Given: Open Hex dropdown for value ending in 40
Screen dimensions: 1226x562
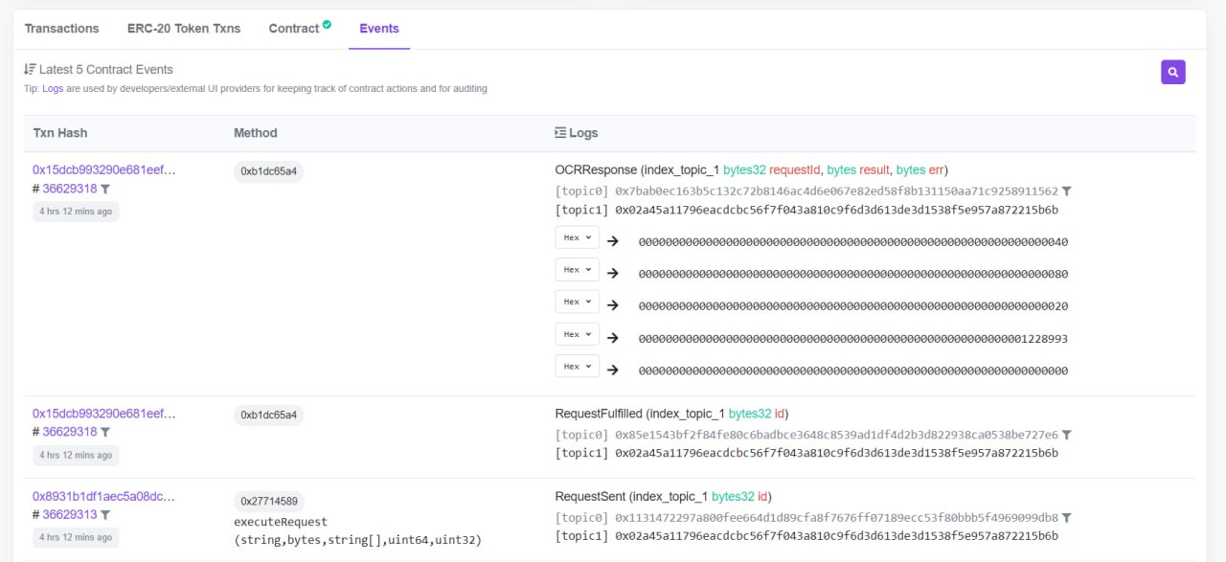Looking at the screenshot, I should pyautogui.click(x=577, y=237).
